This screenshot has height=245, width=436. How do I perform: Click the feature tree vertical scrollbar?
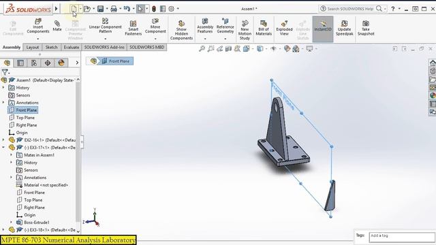78,151
